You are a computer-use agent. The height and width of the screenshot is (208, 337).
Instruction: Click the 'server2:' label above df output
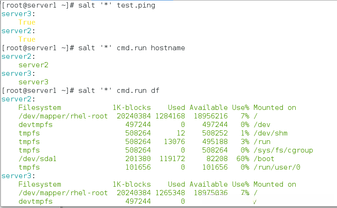click(x=14, y=99)
